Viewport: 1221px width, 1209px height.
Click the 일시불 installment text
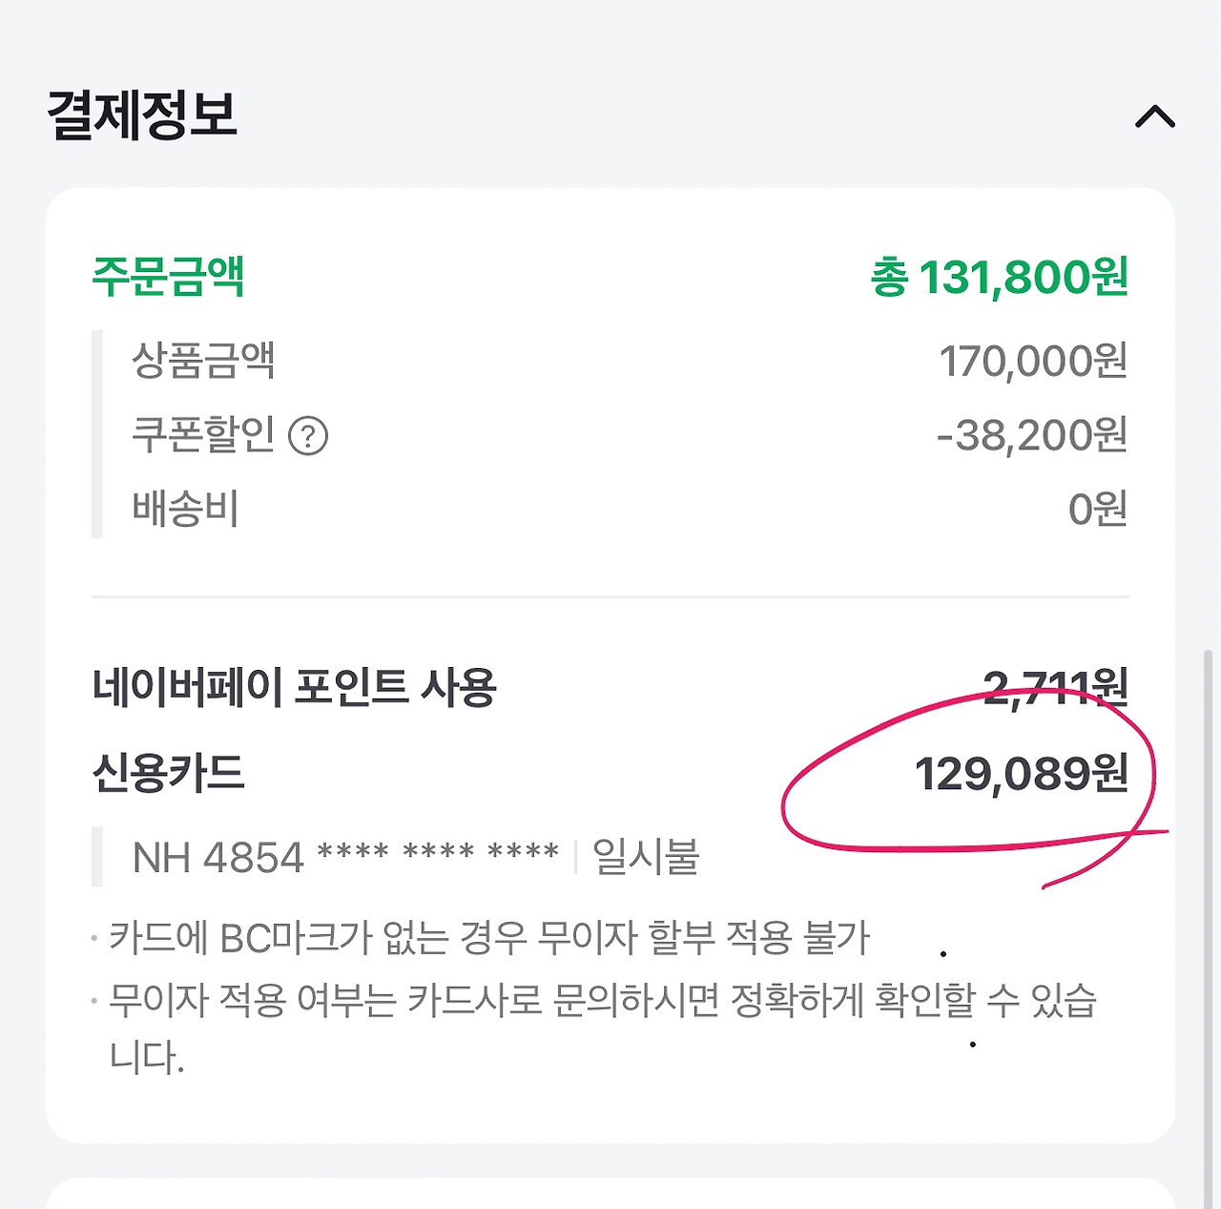pos(646,857)
